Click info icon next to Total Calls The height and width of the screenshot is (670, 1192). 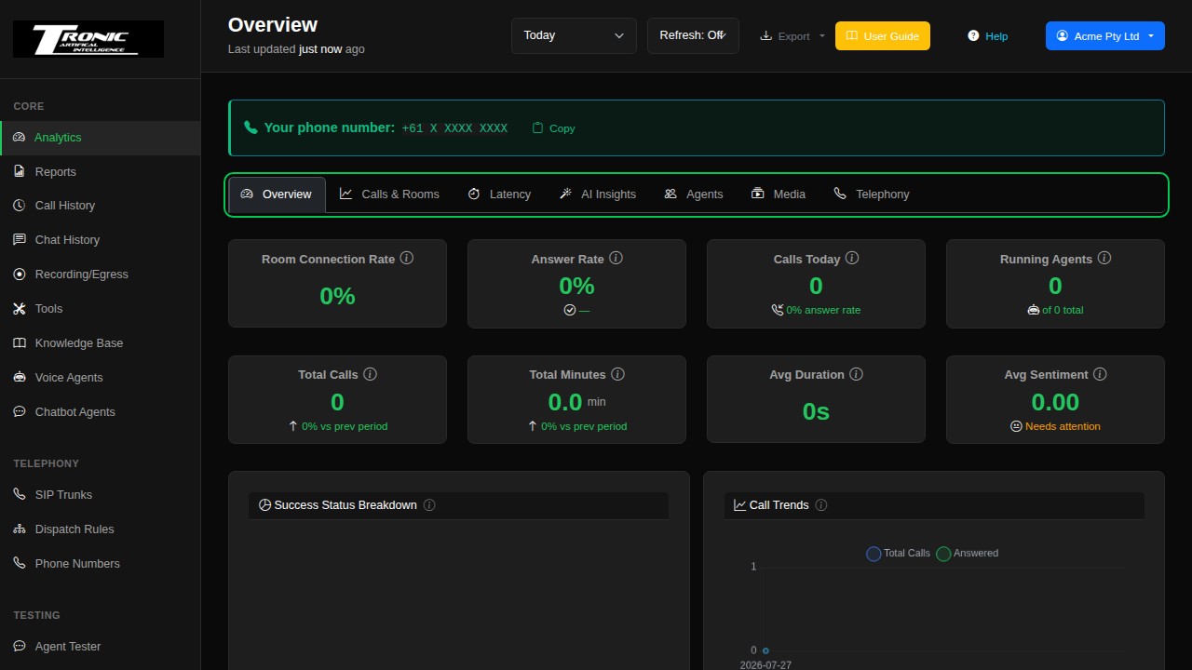click(370, 374)
